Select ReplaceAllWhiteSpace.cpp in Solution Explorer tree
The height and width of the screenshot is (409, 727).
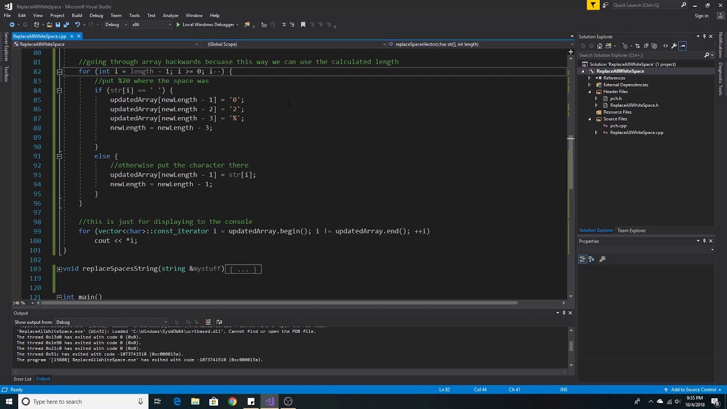[637, 132]
